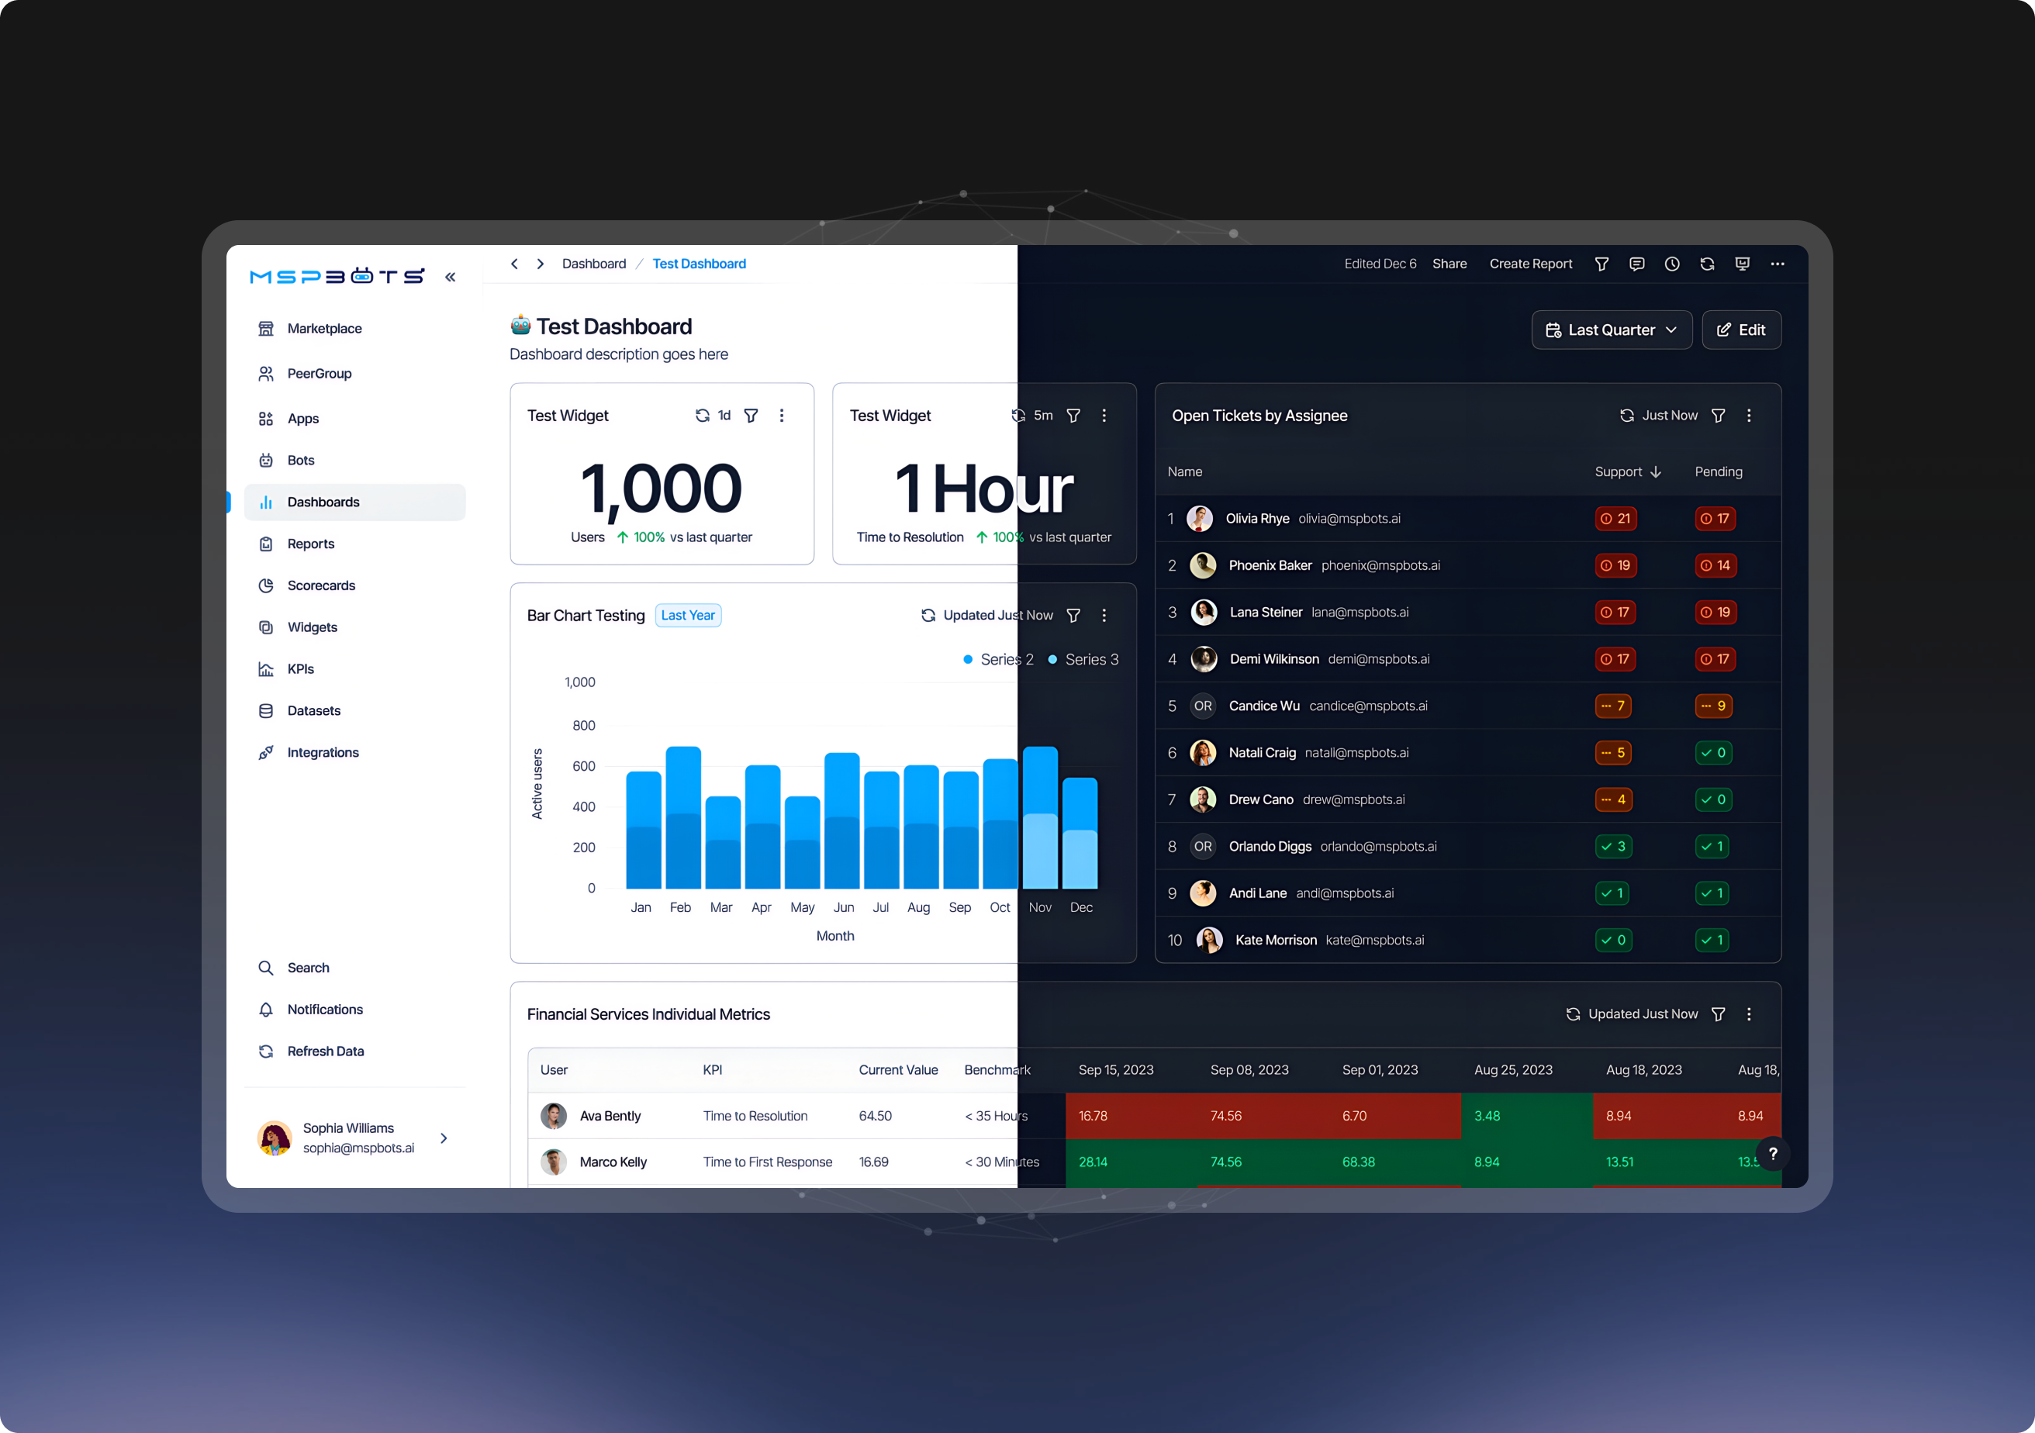This screenshot has width=2035, height=1433.
Task: Open the Last Quarter date dropdown
Action: click(x=1612, y=330)
